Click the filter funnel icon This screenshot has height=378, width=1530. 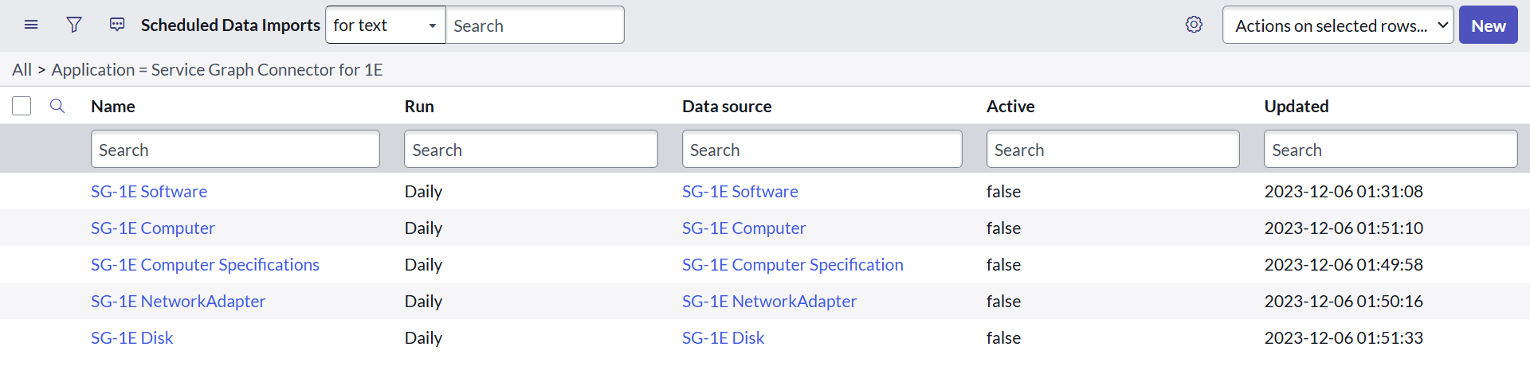[74, 25]
